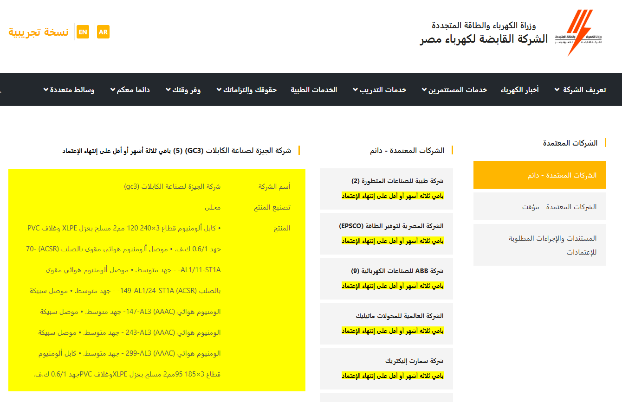Click the expiry warning under سمارت إليكتريك
Image resolution: width=622 pixels, height=402 pixels.
click(393, 376)
